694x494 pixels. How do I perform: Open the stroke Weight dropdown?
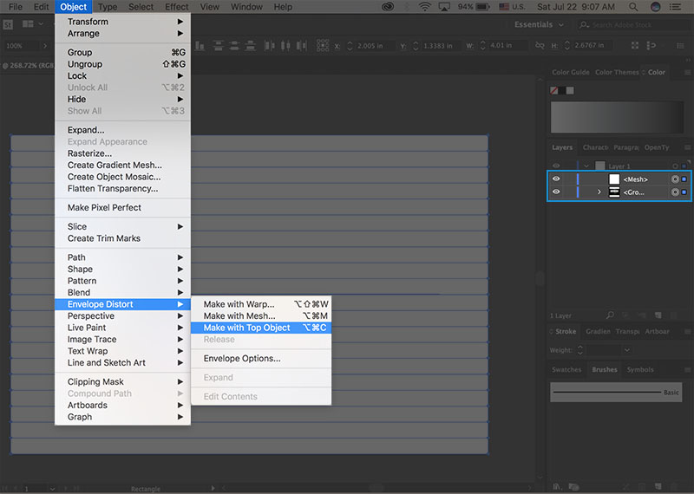(626, 350)
